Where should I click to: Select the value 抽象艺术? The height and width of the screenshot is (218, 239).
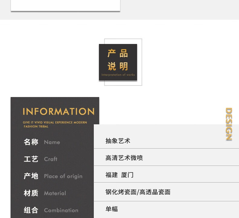pos(118,141)
